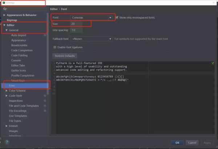Click the Apply button
This screenshot has width=218, height=149.
click(x=207, y=143)
